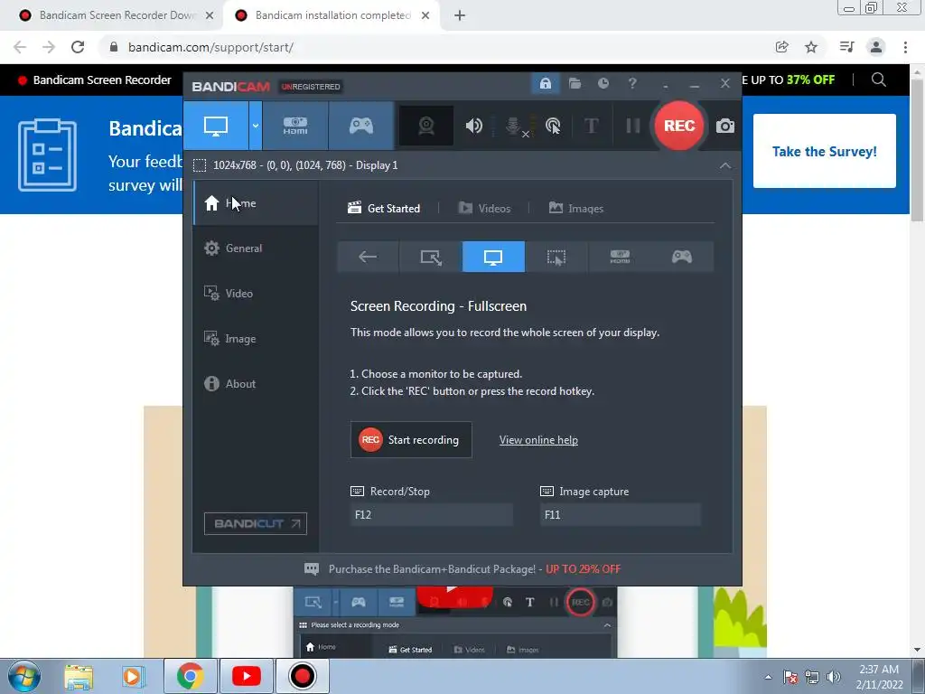This screenshot has width=925, height=694.
Task: Open a new browser tab
Action: tap(460, 15)
